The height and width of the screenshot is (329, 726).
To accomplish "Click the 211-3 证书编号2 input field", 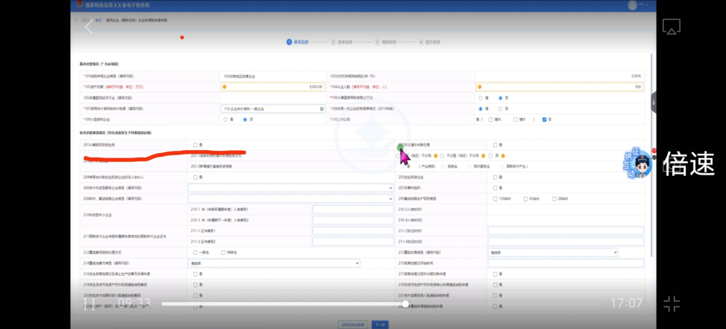I will [353, 242].
